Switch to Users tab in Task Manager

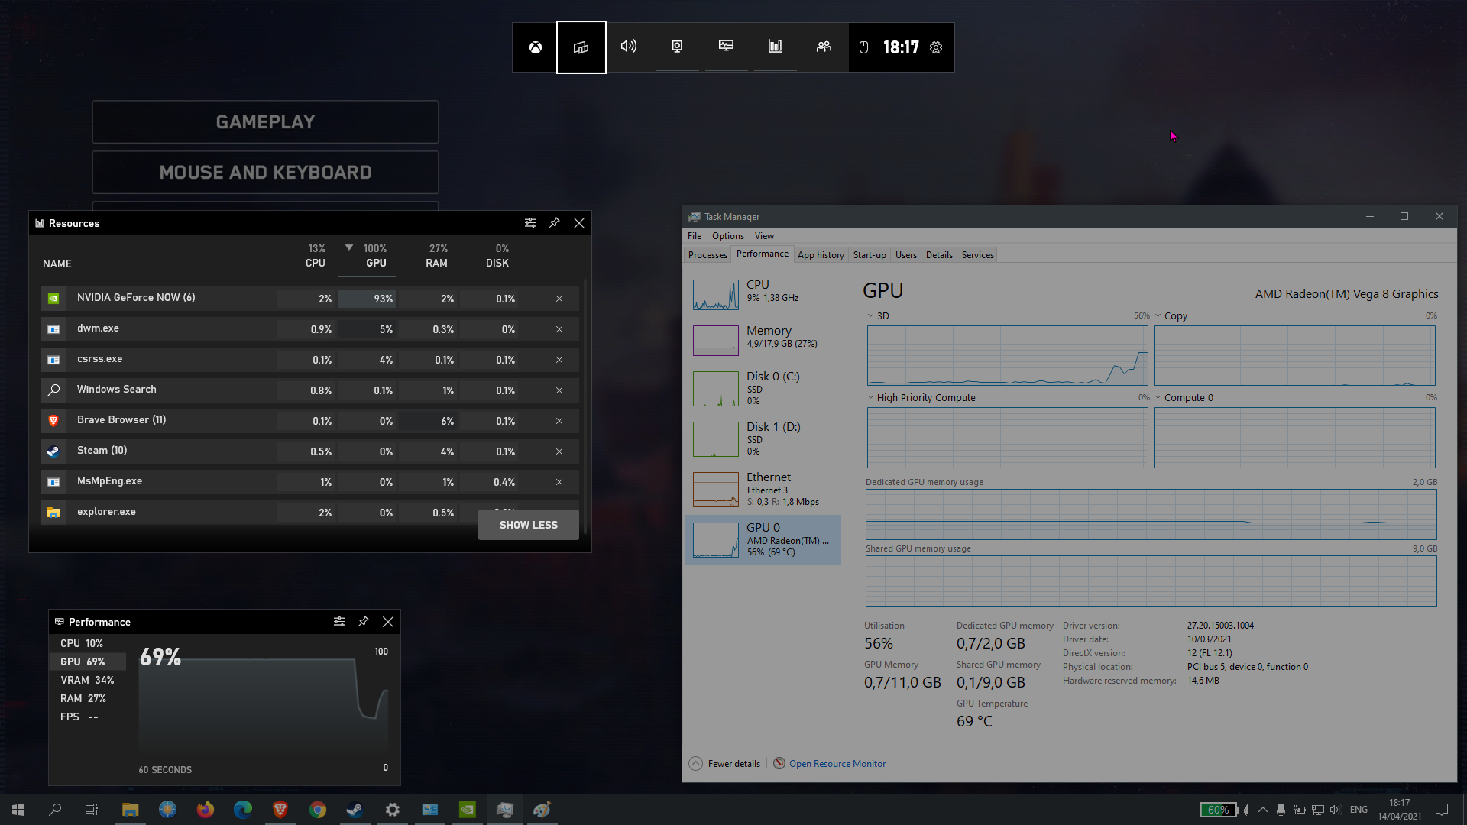(x=906, y=255)
